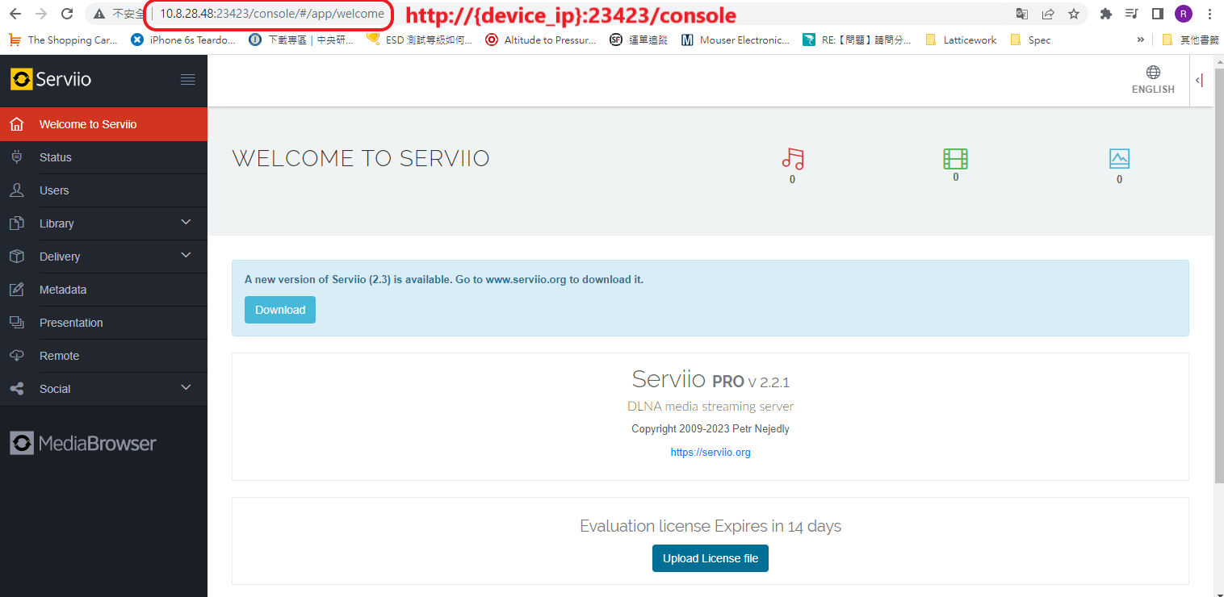Click the share icon beside Social
Image resolution: width=1224 pixels, height=597 pixels.
(17, 389)
